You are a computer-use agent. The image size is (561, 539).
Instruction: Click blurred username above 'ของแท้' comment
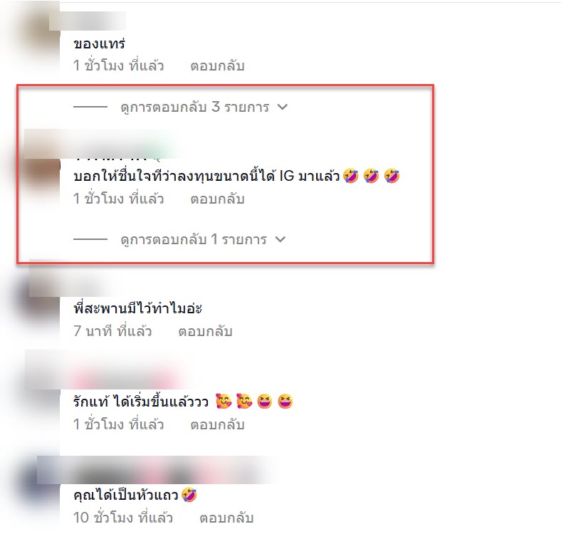(x=88, y=21)
